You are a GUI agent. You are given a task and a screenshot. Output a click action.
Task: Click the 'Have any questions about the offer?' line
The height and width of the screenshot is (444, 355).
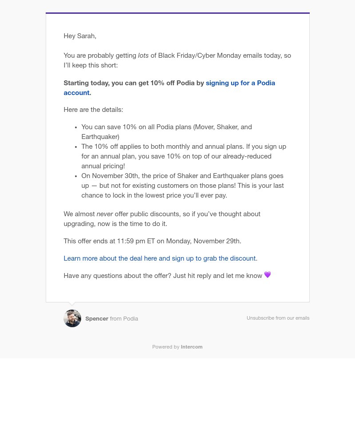162,276
